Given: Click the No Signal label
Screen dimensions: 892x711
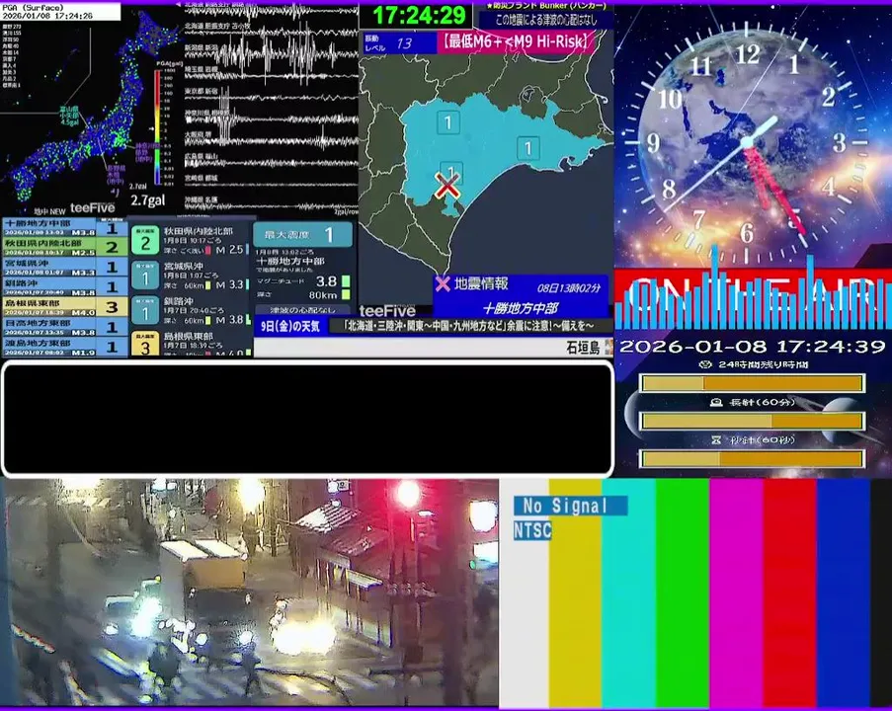Looking at the screenshot, I should click(570, 506).
